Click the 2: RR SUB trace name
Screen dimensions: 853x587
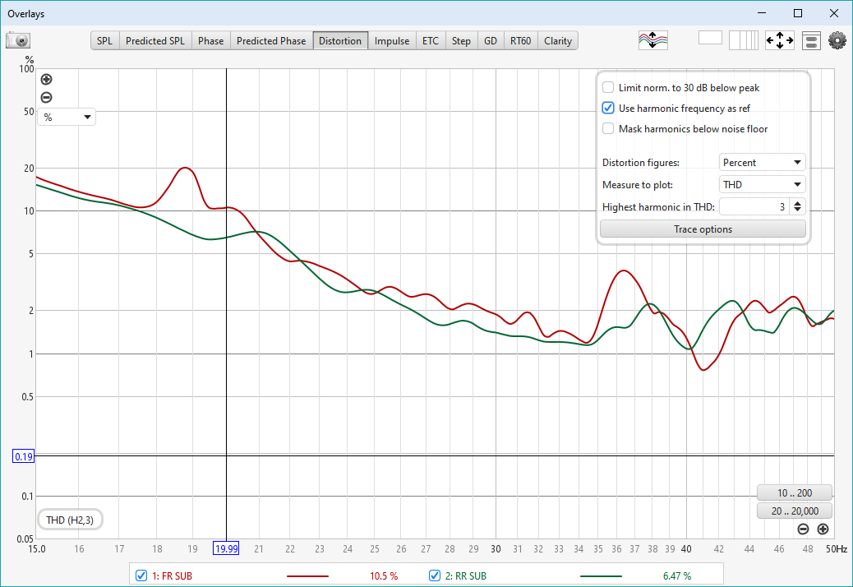coord(466,576)
